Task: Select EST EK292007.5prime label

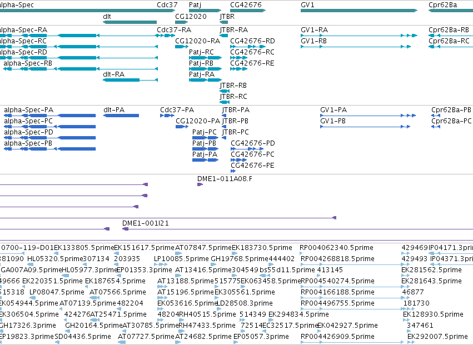Action: pyautogui.click(x=437, y=337)
